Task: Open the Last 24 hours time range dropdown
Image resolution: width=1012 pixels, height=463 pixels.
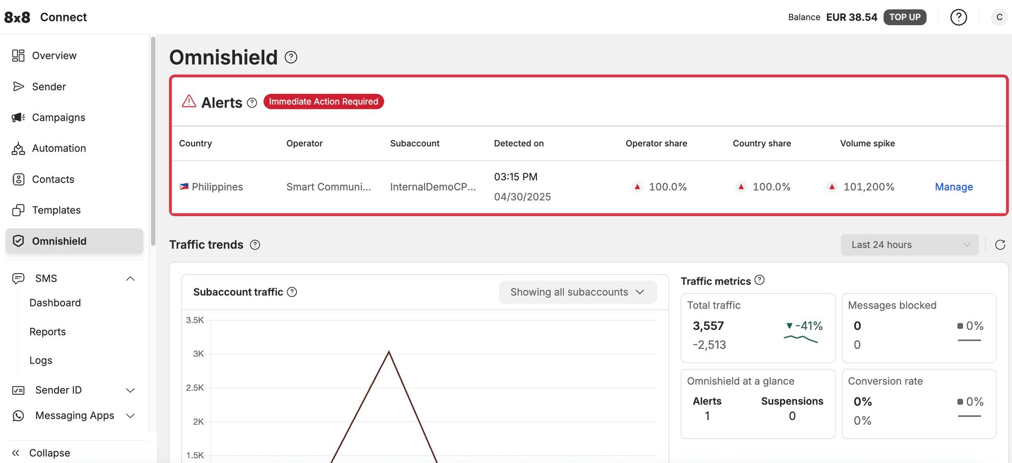Action: [910, 245]
